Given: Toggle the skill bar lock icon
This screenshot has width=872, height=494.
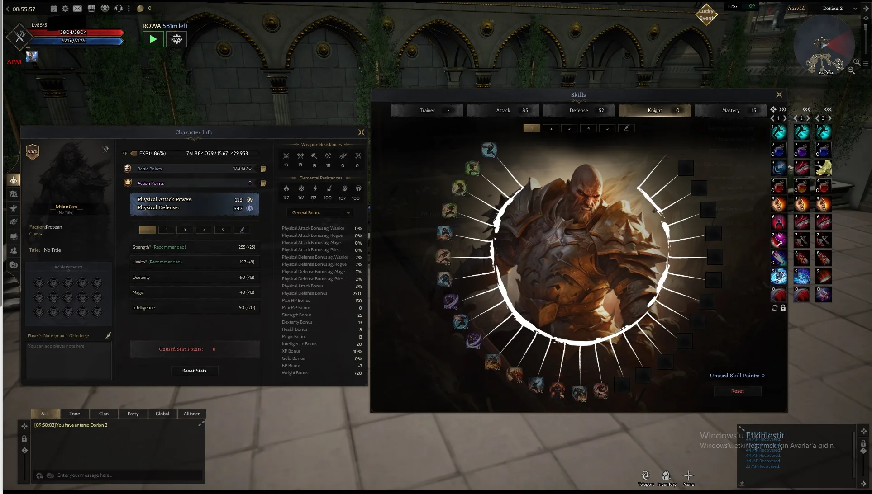Looking at the screenshot, I should [783, 308].
